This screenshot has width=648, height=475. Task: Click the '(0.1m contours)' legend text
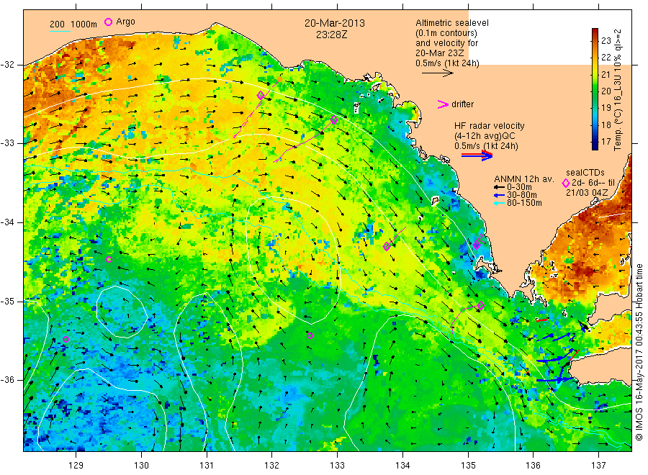click(446, 33)
